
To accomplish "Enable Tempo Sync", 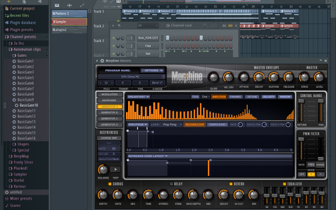I will [x=217, y=124].
